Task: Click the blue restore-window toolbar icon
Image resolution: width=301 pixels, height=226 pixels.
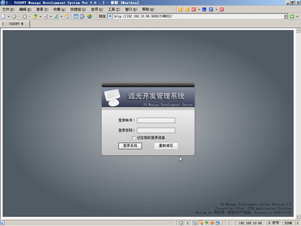Action: 211,10
